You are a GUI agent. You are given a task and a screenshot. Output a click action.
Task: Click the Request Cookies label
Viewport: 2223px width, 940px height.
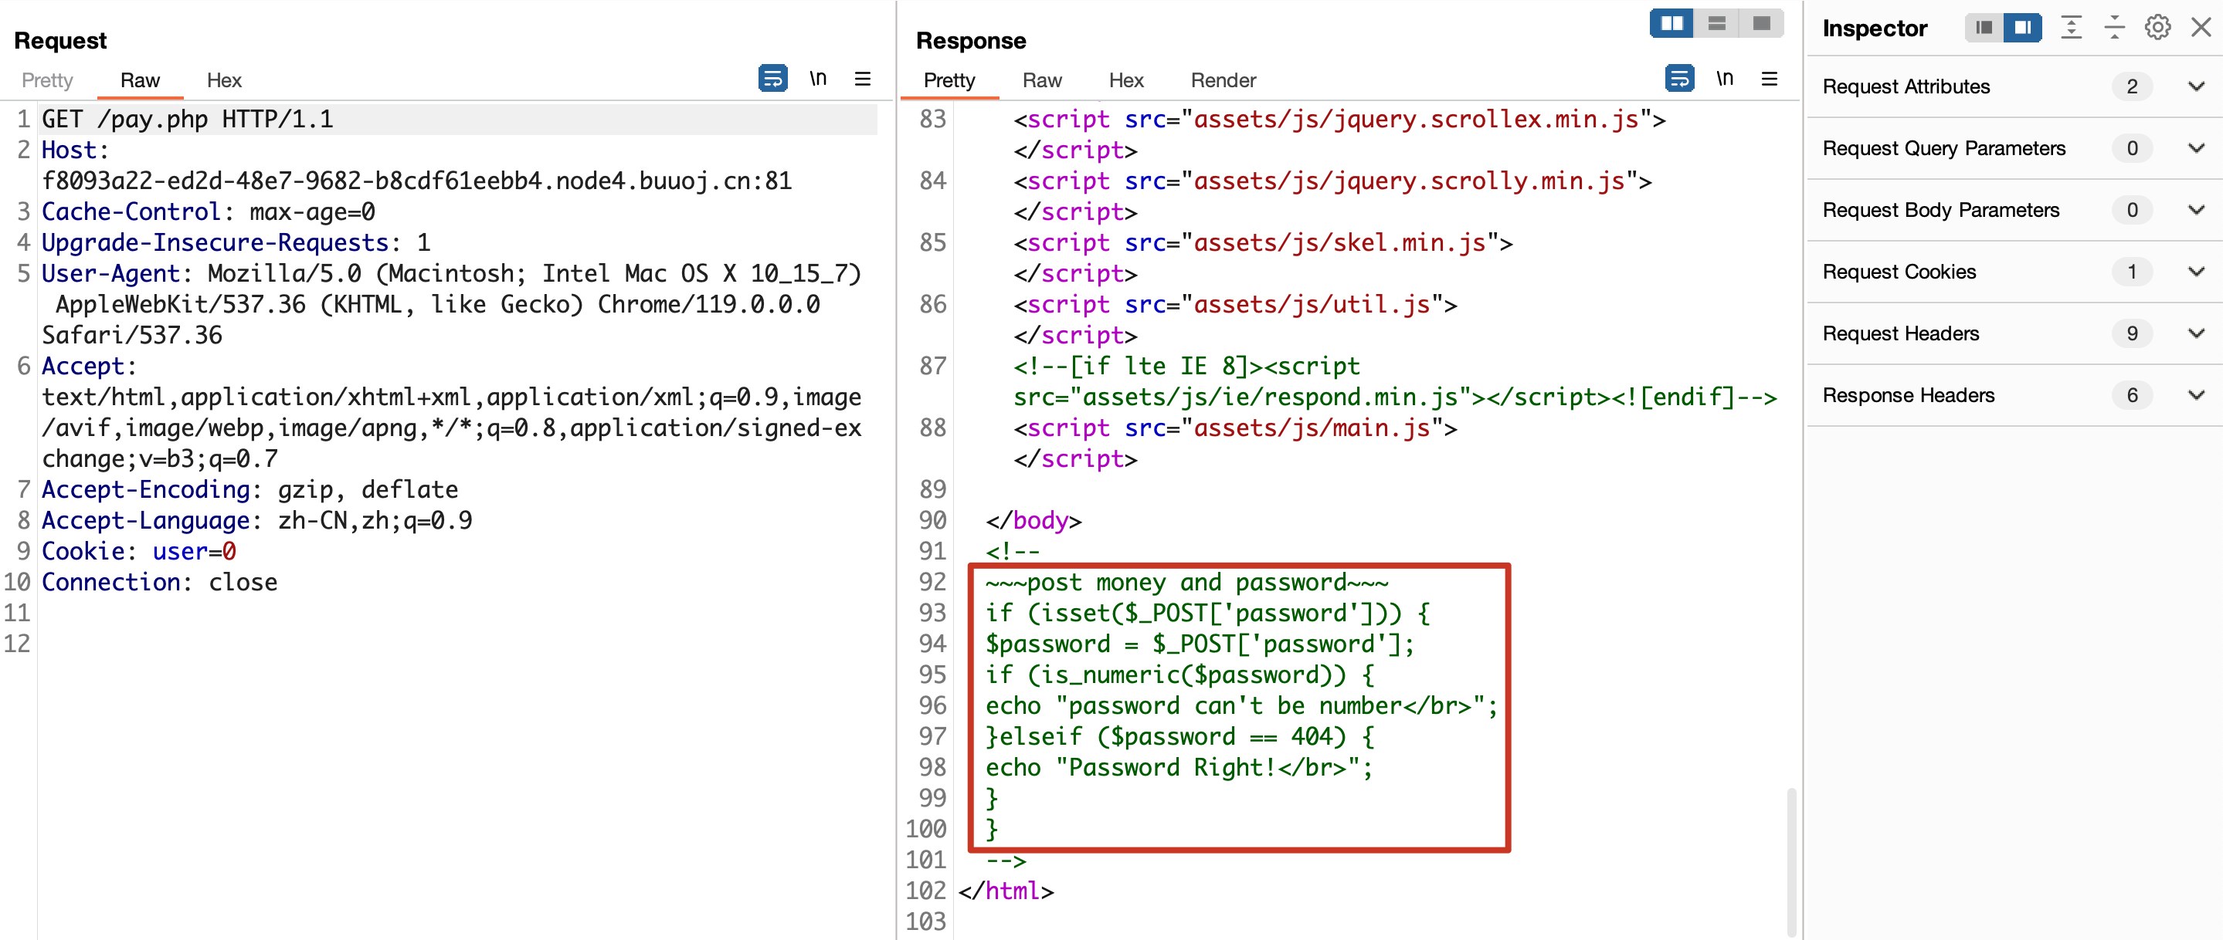(x=1899, y=272)
